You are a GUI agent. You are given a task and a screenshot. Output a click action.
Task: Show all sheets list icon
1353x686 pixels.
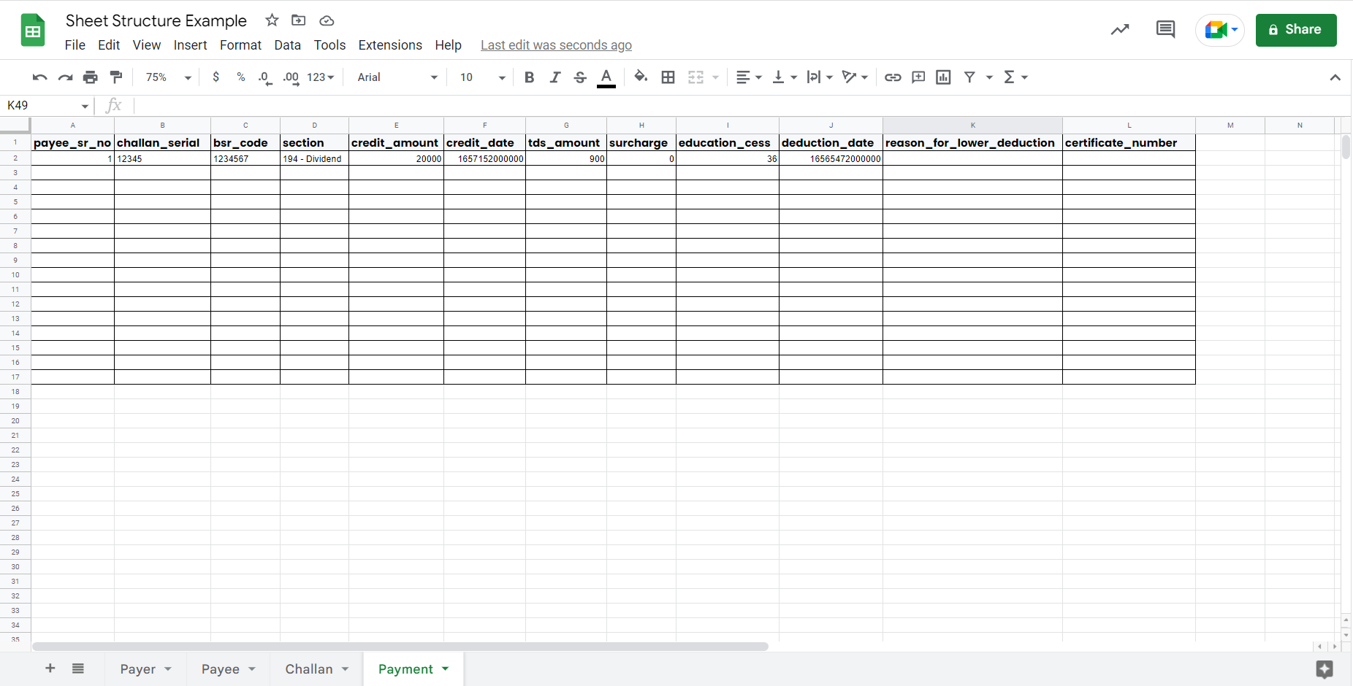coord(78,668)
